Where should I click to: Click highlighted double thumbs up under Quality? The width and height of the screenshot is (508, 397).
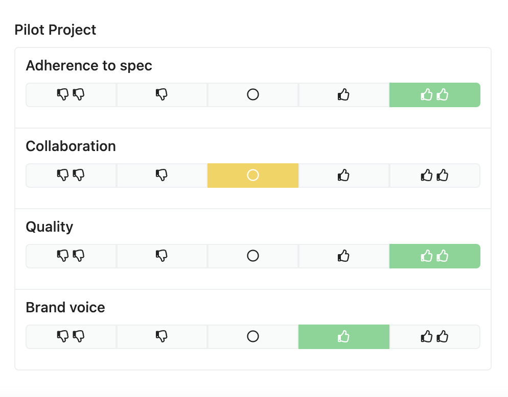[x=435, y=256]
